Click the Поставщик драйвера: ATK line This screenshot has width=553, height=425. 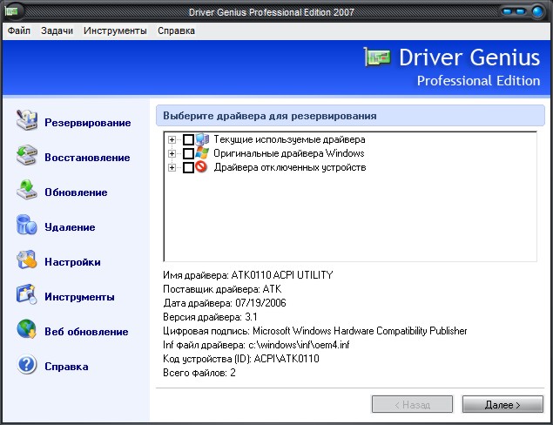pos(222,289)
